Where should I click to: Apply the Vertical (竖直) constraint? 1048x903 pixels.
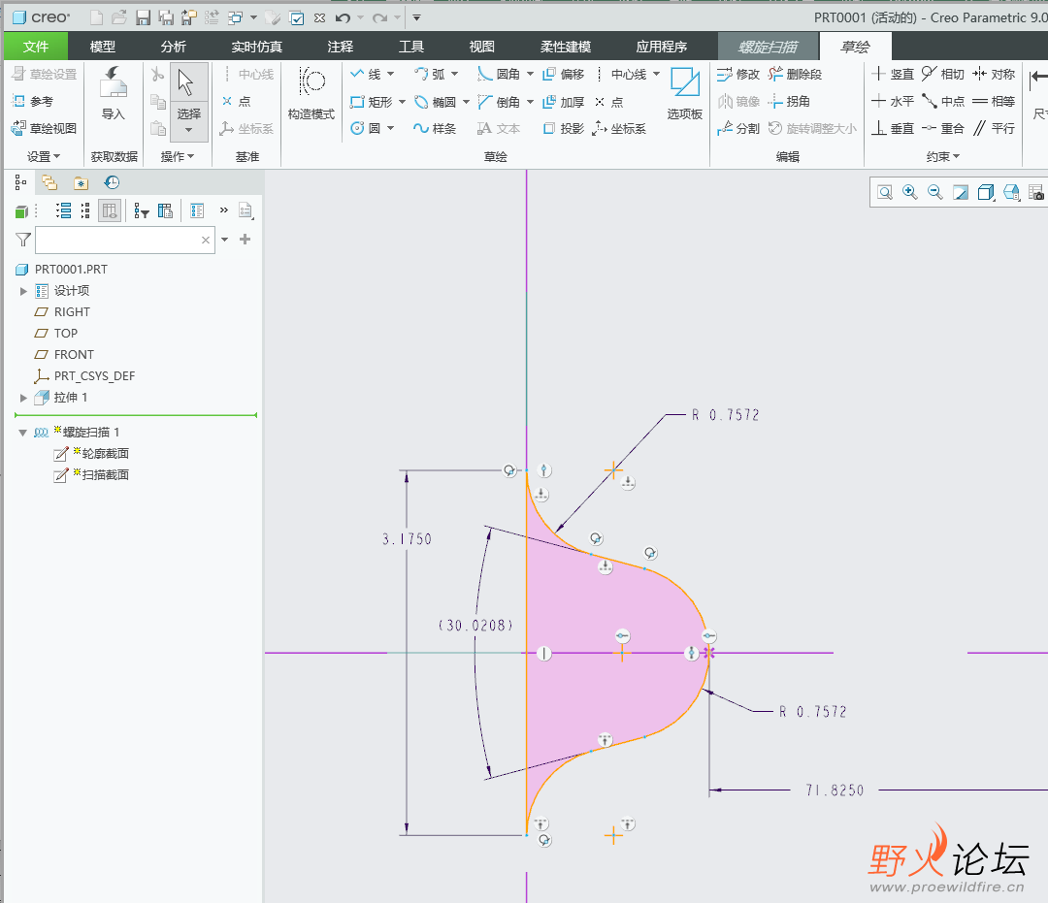click(x=893, y=74)
